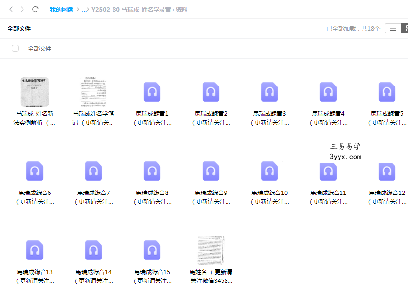This screenshot has height=302, width=408.
Task: Open audio file 馬瑞成錄音14 icon
Action: (x=93, y=250)
